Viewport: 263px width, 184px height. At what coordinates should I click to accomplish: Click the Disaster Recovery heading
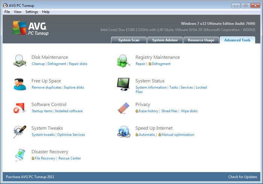point(50,152)
